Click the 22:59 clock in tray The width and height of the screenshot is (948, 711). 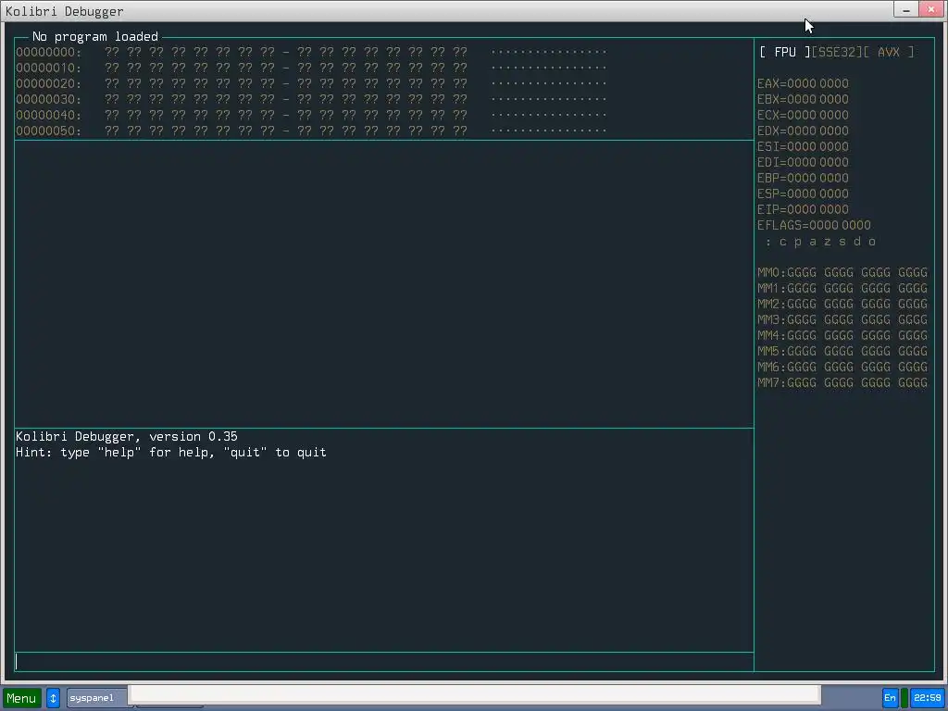pos(928,698)
